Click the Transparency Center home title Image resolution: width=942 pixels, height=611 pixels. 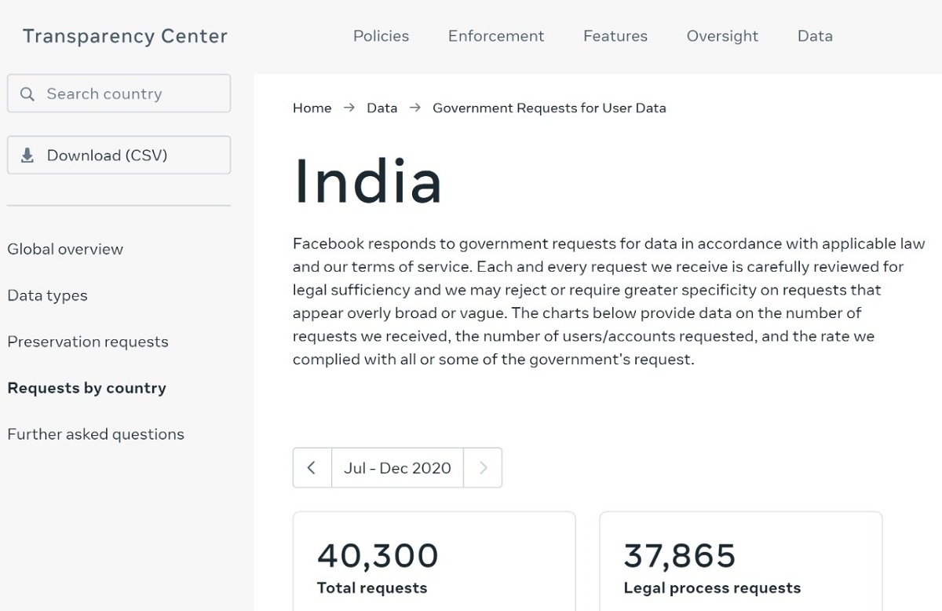point(125,36)
